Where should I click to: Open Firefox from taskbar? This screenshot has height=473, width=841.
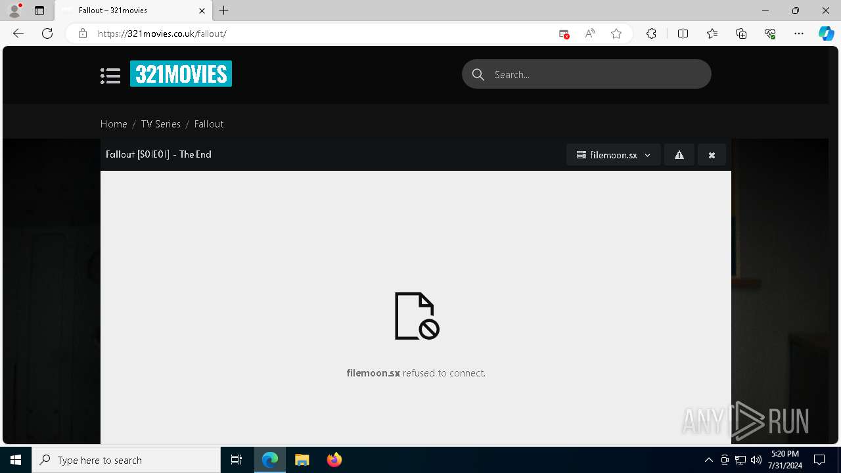pos(334,460)
